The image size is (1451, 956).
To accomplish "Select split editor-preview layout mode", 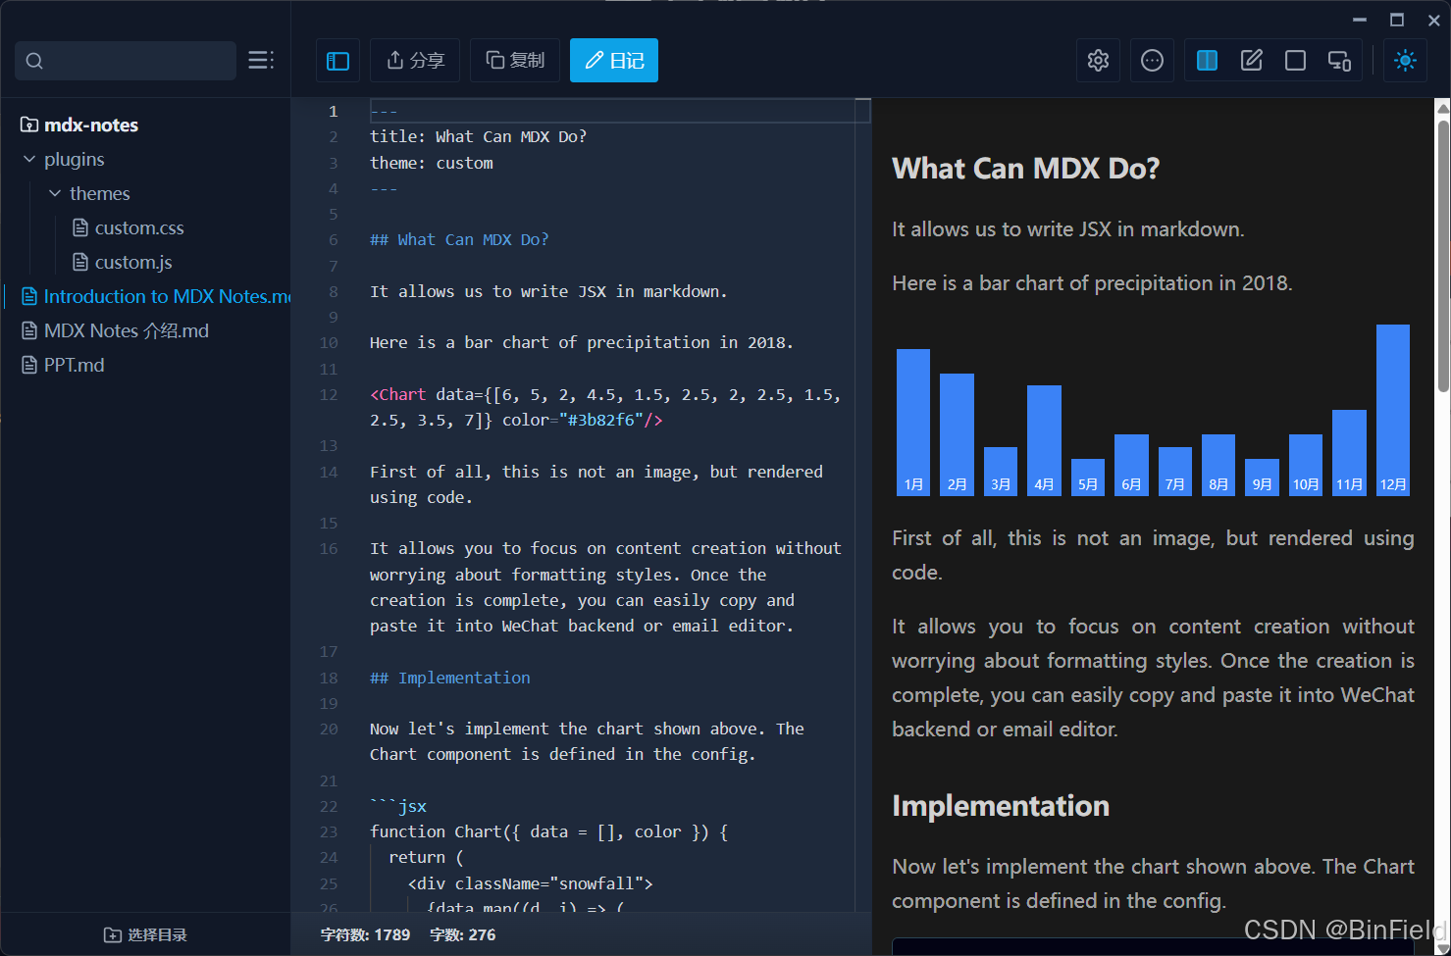I will point(1207,61).
